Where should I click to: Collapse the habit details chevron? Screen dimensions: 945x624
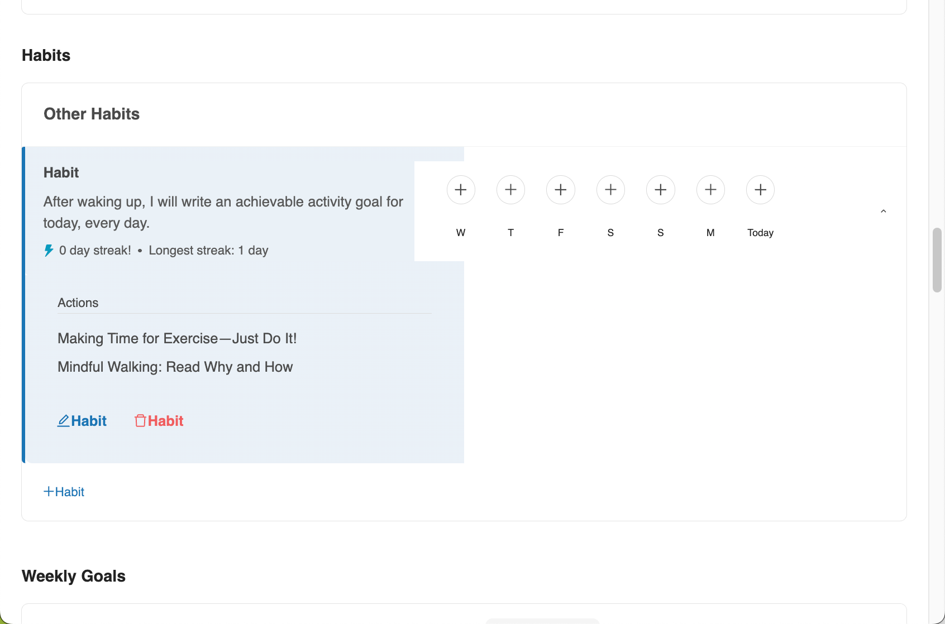[883, 212]
